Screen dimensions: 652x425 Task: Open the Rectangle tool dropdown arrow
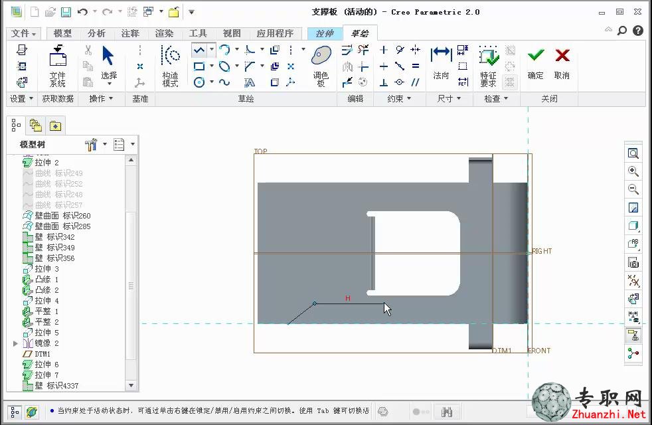coord(212,66)
